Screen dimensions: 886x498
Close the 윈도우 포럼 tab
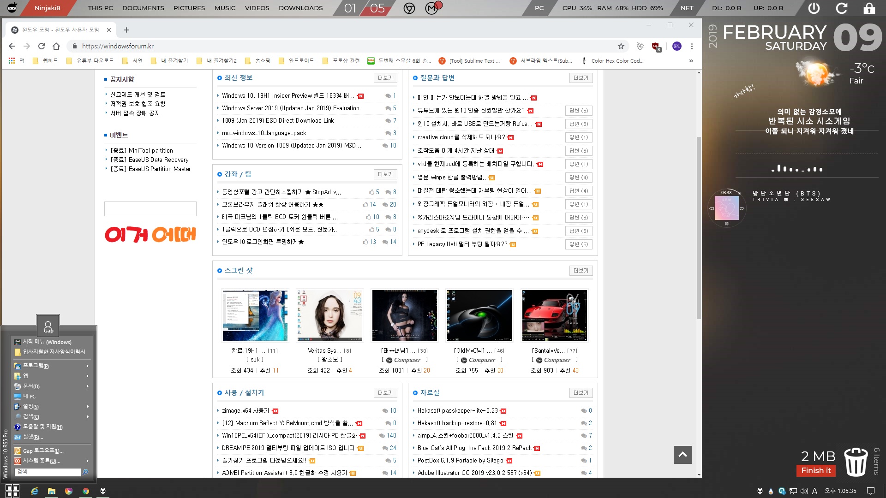point(109,30)
